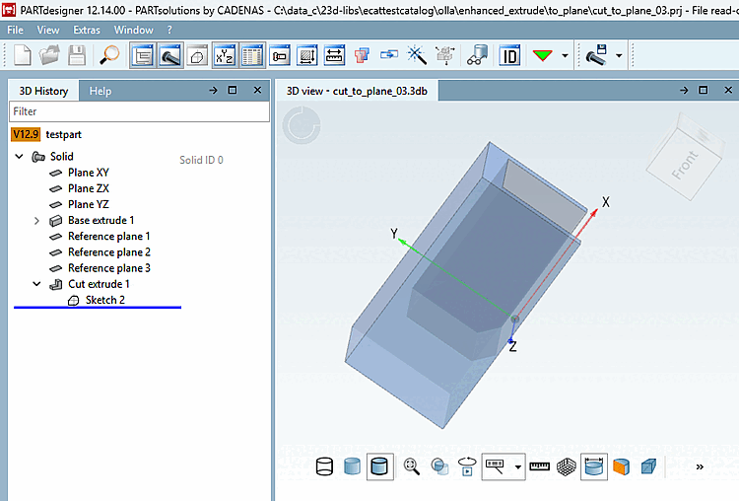
Task: Click the magic wand icon
Action: click(x=417, y=55)
